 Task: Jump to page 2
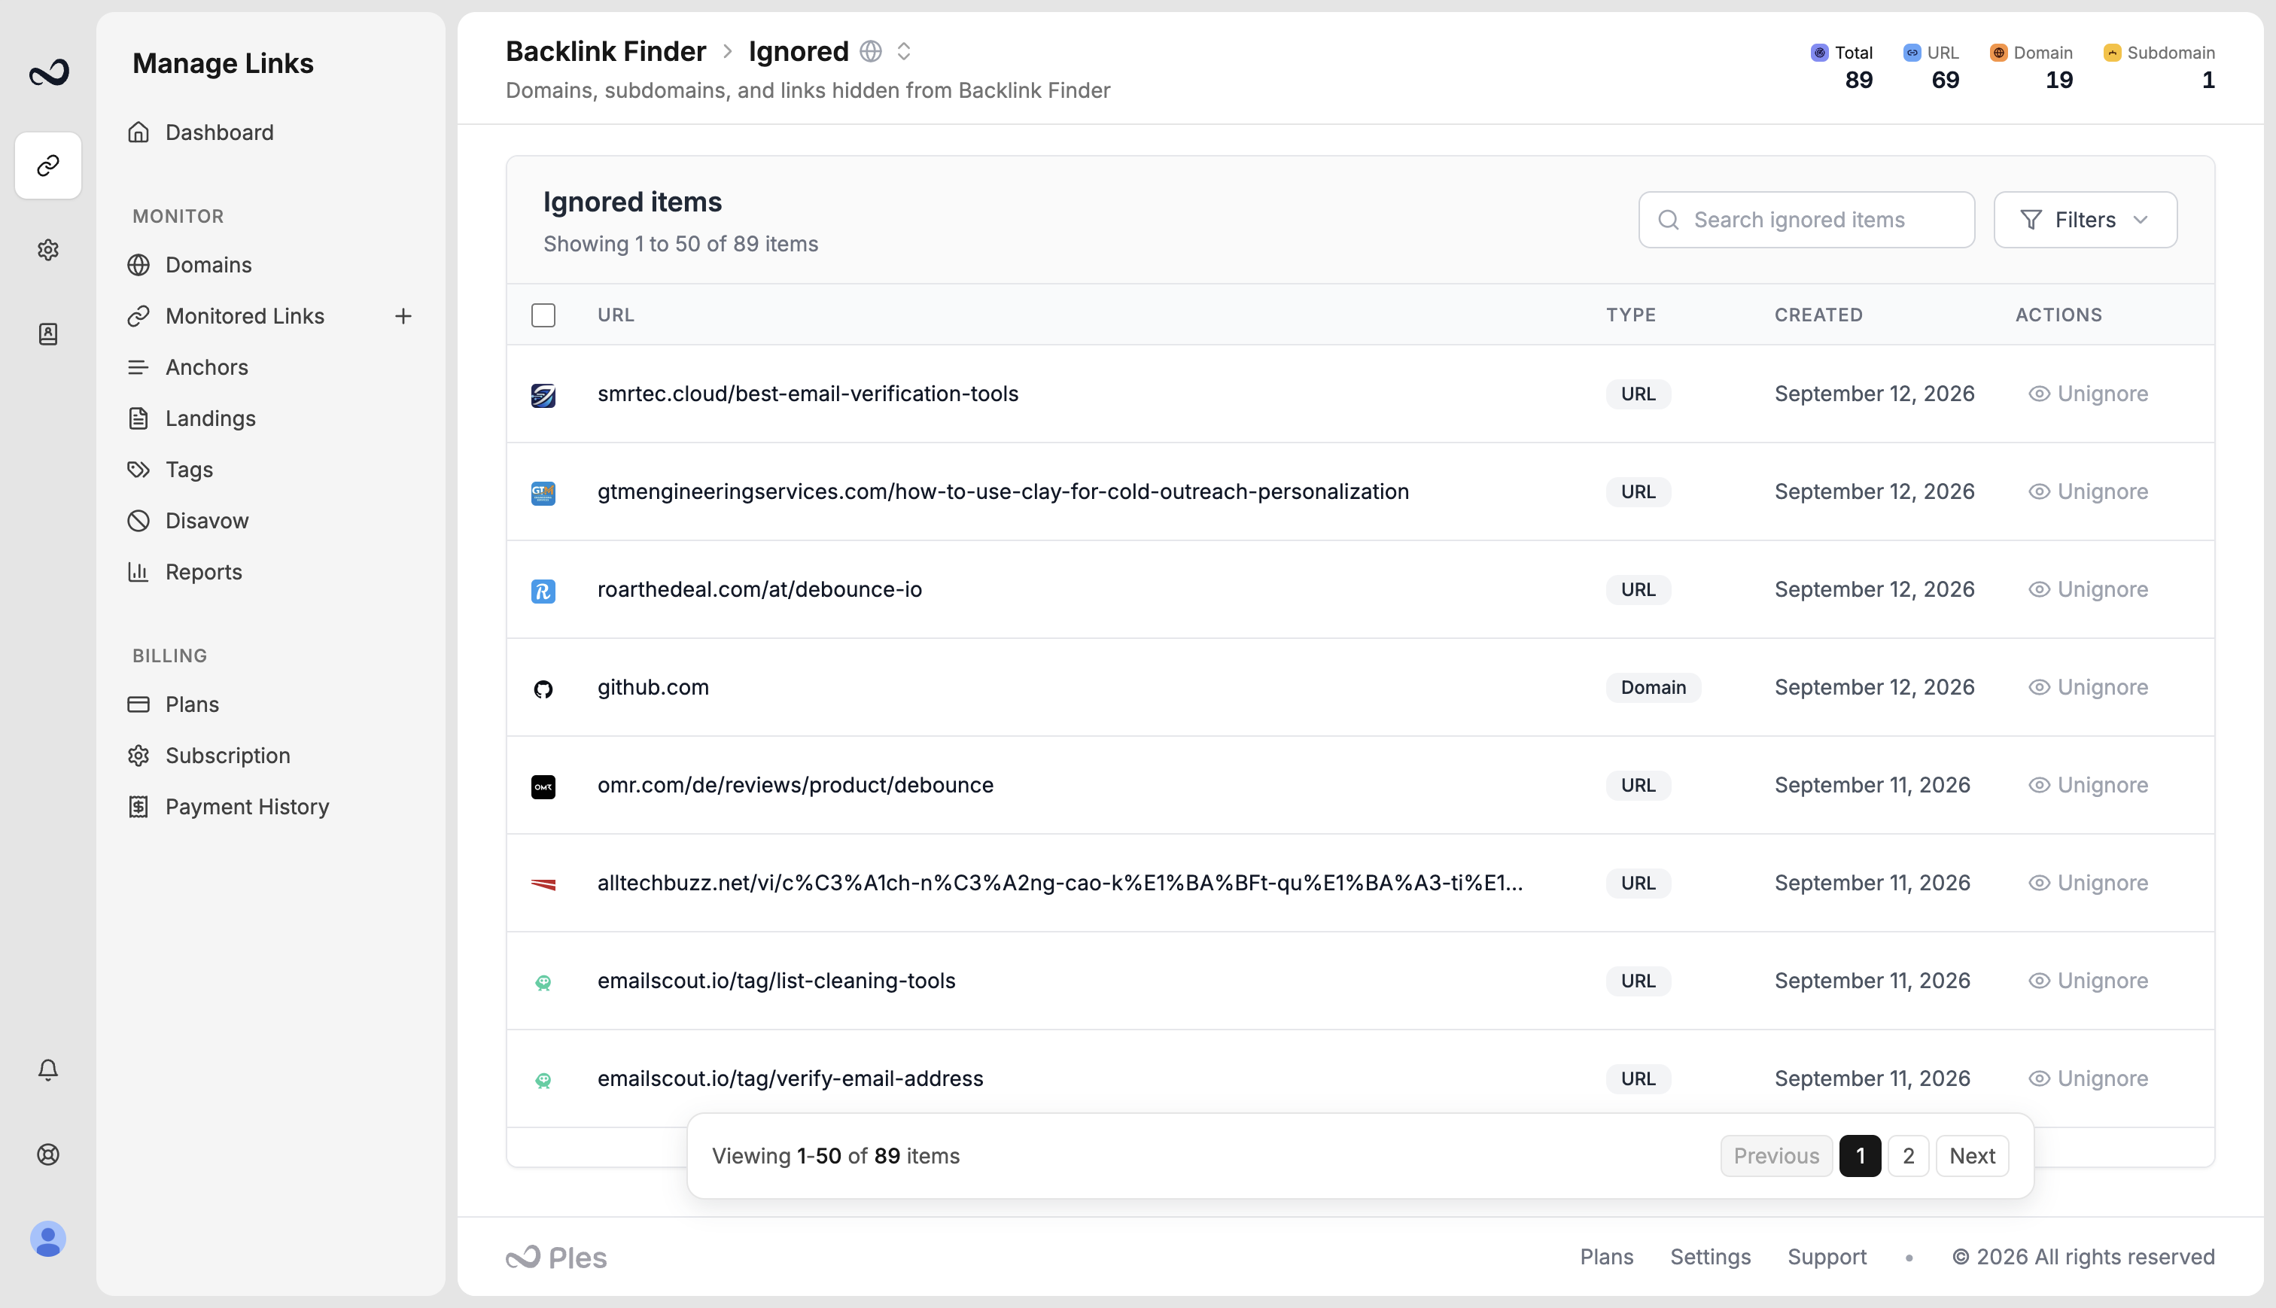pos(1908,1156)
